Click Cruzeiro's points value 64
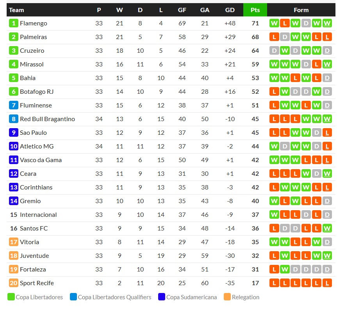337x309 pixels. [255, 51]
